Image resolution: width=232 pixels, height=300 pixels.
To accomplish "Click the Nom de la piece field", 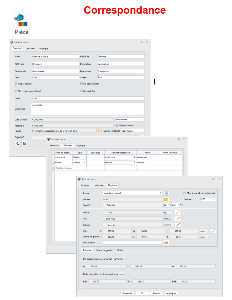I will pos(55,56).
